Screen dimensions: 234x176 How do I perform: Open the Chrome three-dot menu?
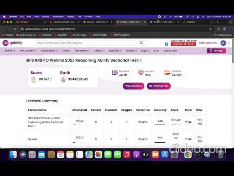pos(231,29)
